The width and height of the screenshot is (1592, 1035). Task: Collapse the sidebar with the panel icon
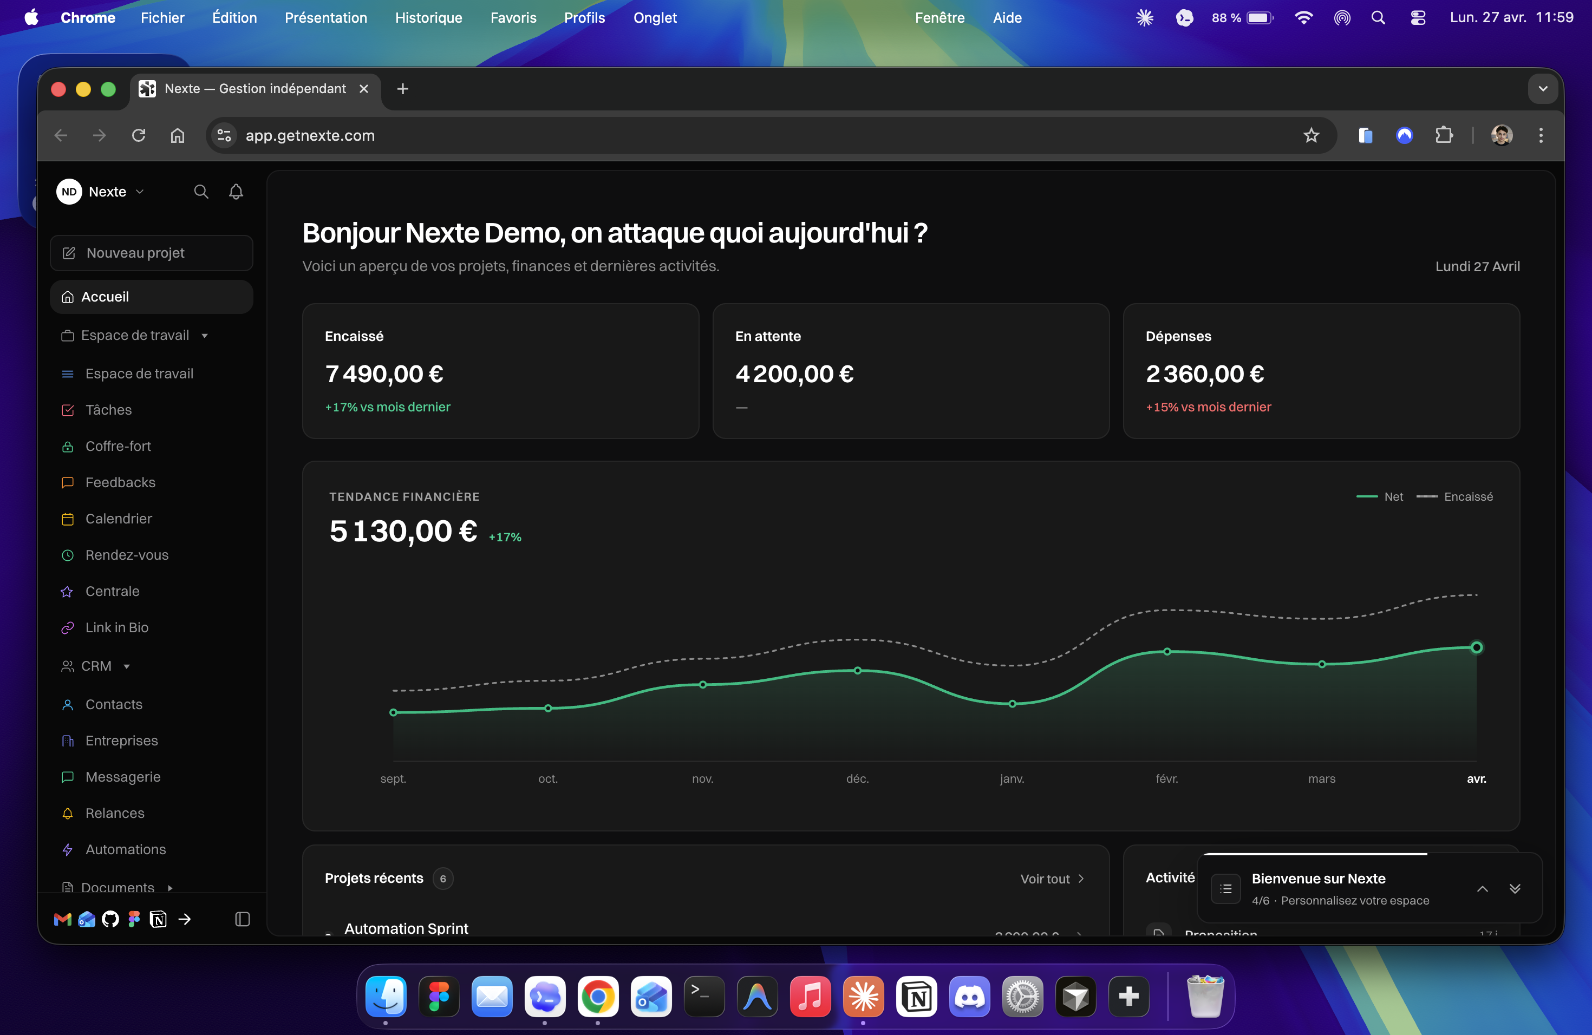point(243,919)
